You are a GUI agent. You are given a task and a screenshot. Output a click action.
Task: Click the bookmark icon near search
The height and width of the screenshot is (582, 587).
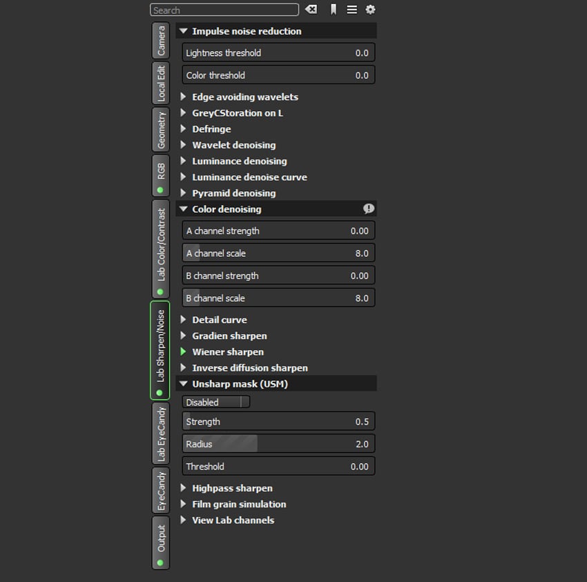[334, 10]
